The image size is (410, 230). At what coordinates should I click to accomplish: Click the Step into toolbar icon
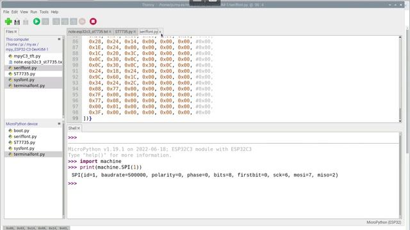(65, 21)
